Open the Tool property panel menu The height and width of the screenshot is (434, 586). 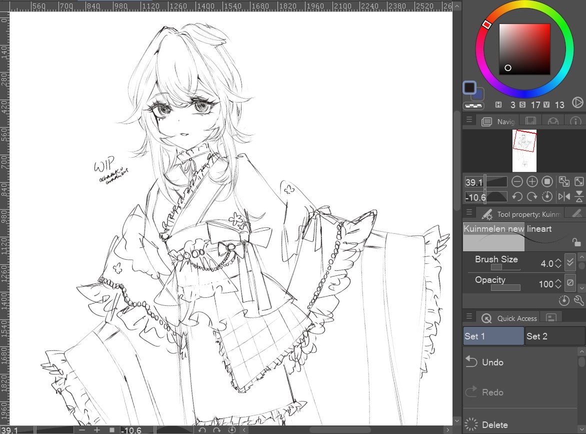[469, 213]
